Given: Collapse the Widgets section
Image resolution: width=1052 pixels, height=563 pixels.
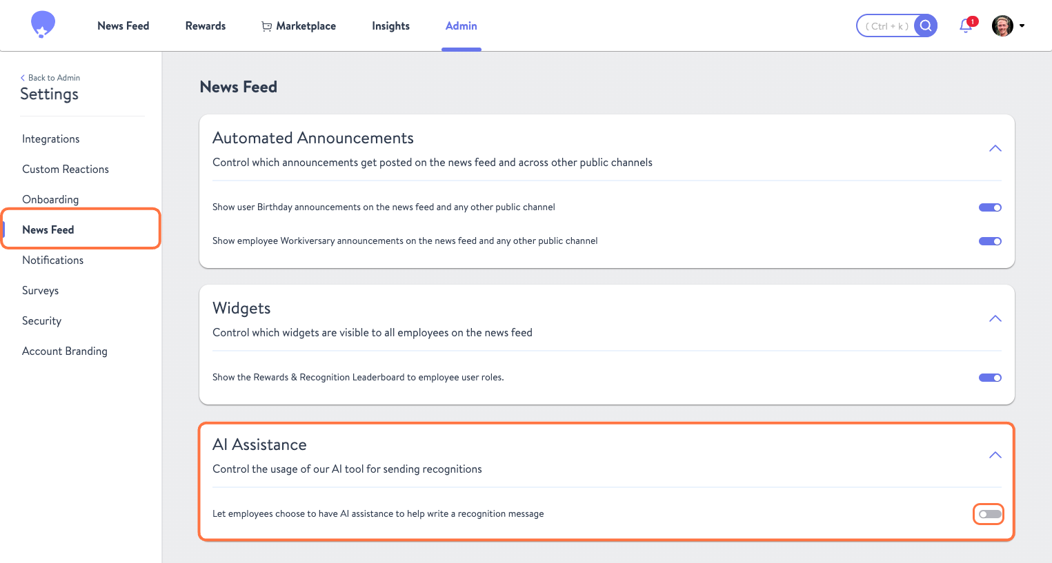Looking at the screenshot, I should pyautogui.click(x=995, y=318).
